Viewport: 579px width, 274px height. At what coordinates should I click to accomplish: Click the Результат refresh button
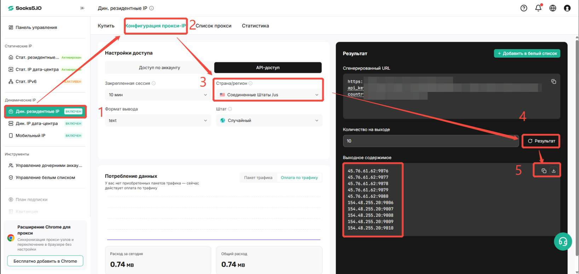click(x=541, y=141)
